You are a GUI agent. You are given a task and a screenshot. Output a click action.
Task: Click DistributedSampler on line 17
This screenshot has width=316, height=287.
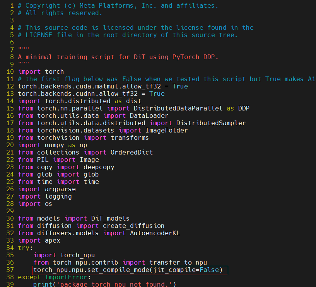point(211,123)
